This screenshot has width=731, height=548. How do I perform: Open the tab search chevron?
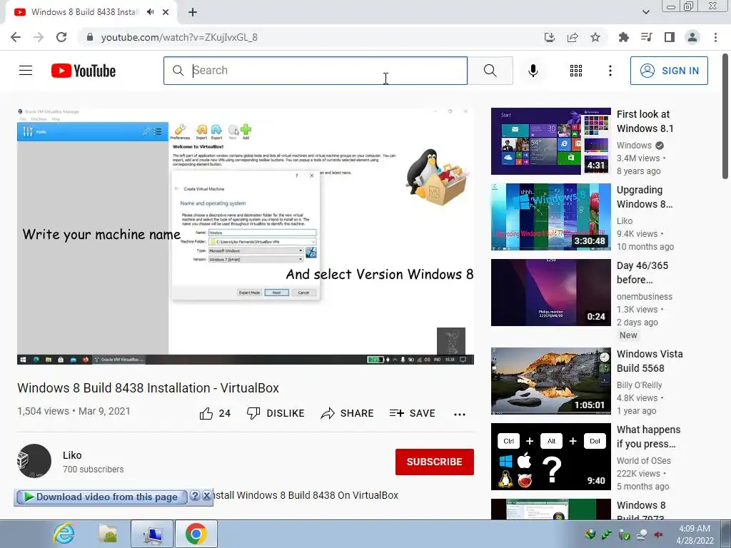[645, 12]
